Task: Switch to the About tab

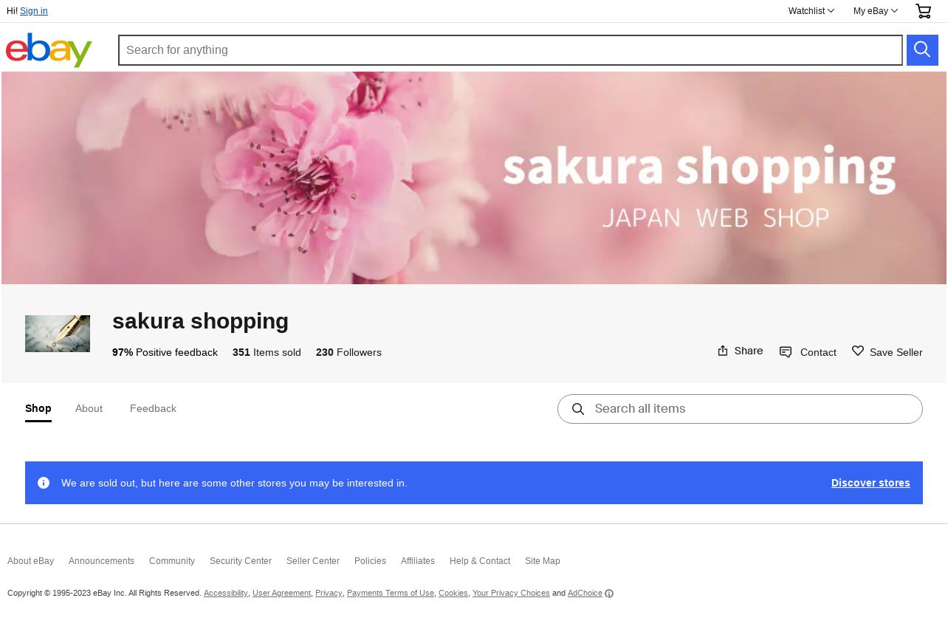Action: click(89, 408)
